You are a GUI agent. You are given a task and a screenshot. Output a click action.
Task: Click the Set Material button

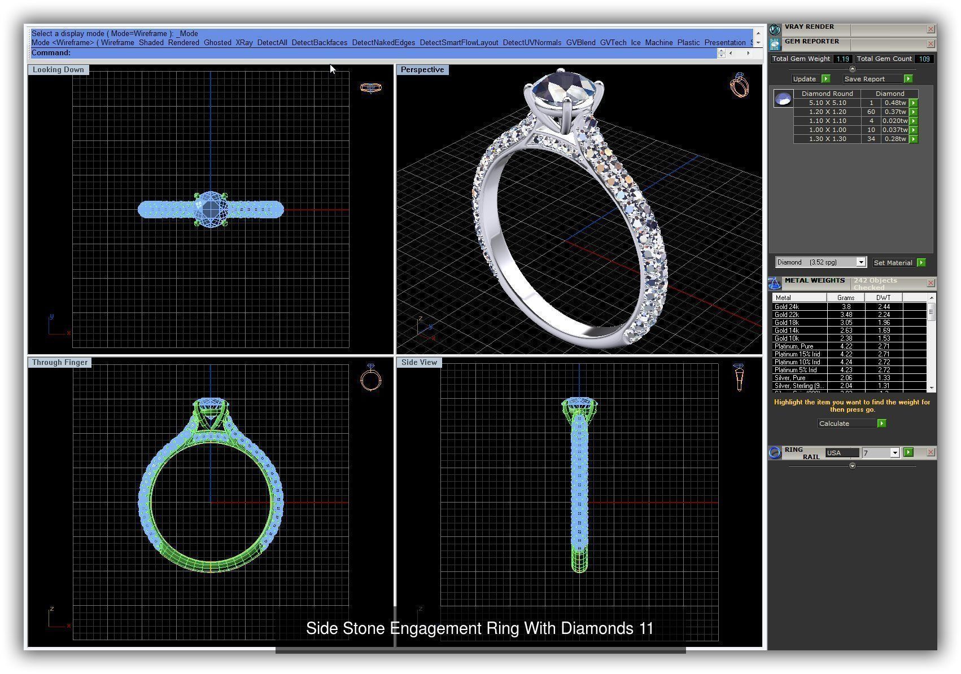[893, 263]
